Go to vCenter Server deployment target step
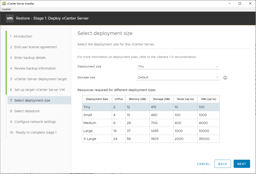The image size is (256, 174). pyautogui.click(x=38, y=79)
